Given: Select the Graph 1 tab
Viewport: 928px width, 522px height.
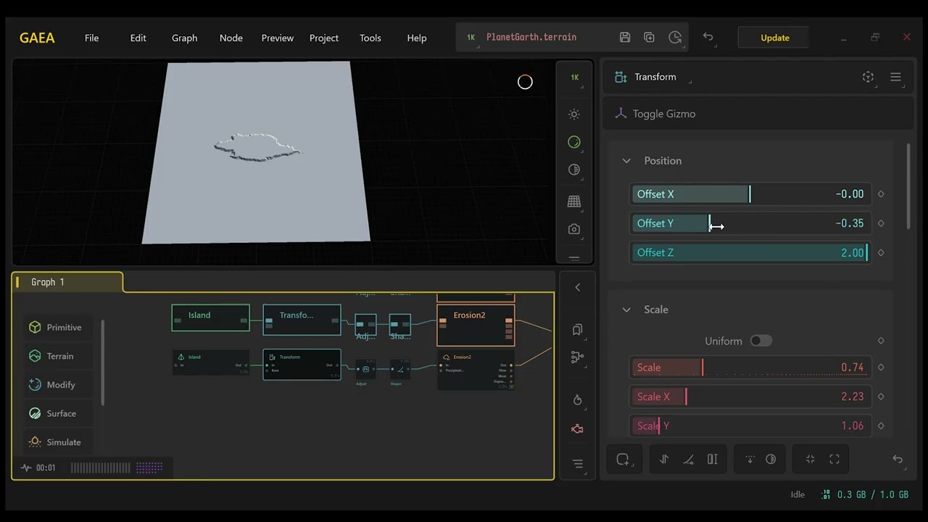Looking at the screenshot, I should pos(67,282).
